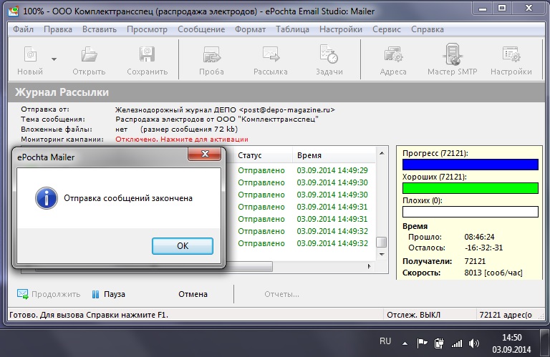Click the Рассылка mailing icon
Viewport: 550px width, 357px height.
pos(271,54)
